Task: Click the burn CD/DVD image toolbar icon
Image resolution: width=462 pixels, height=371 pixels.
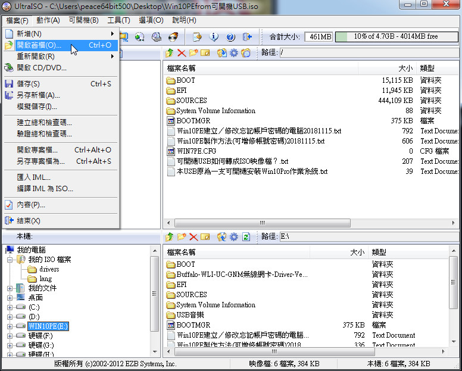Action: click(x=173, y=37)
